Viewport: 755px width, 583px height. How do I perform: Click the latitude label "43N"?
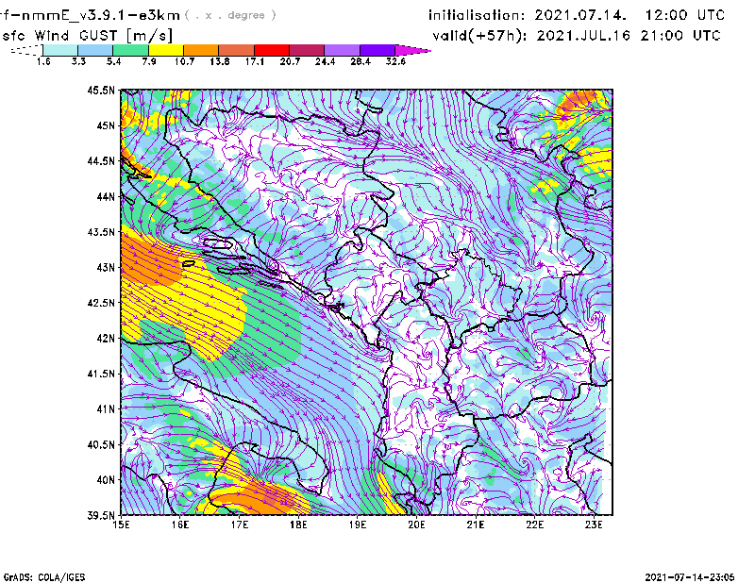tap(106, 267)
